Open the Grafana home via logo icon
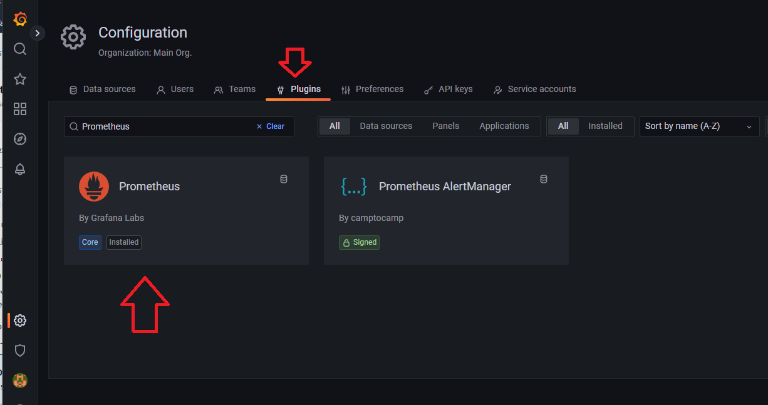 [x=19, y=18]
